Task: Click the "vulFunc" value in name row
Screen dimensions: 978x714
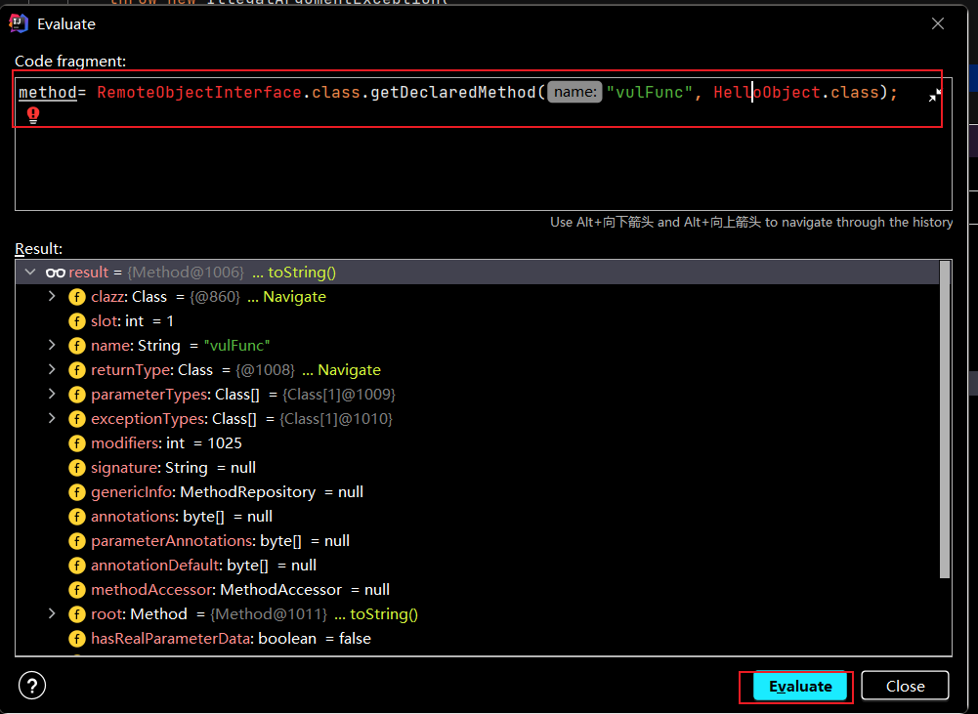Action: pos(237,346)
